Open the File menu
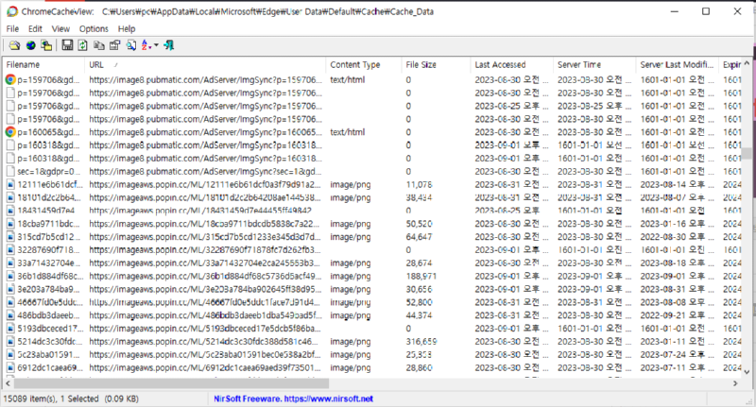Screen dimensions: 756x407 (12, 29)
